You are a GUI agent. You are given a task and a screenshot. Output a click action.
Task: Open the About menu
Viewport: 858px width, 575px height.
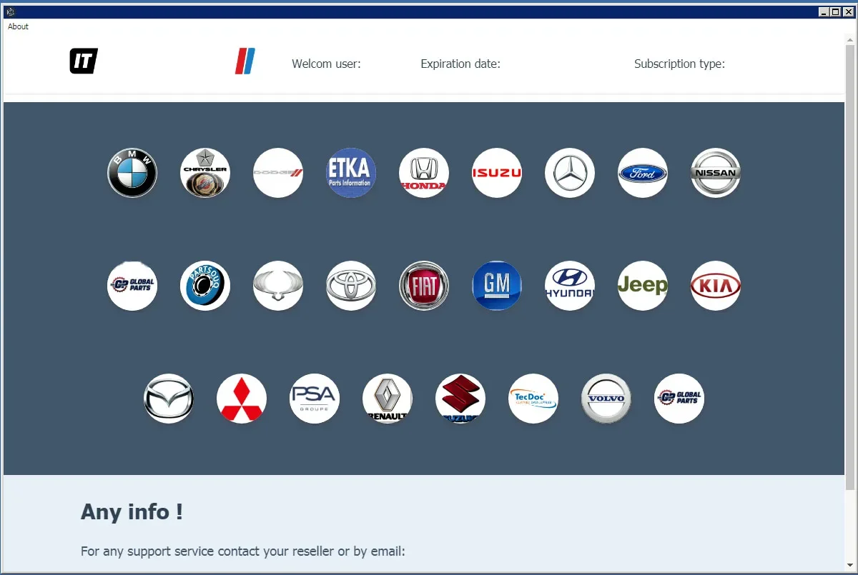coord(18,26)
